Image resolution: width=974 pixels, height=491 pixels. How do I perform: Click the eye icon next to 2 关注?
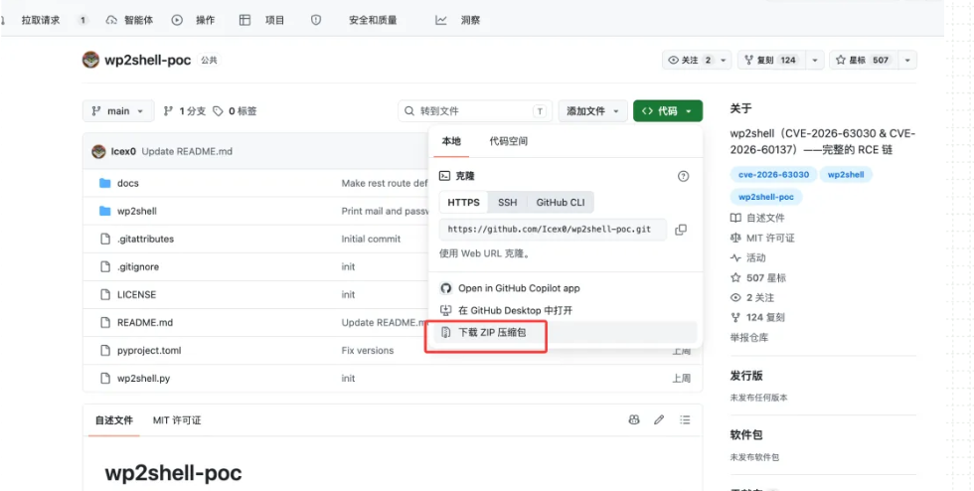(735, 298)
